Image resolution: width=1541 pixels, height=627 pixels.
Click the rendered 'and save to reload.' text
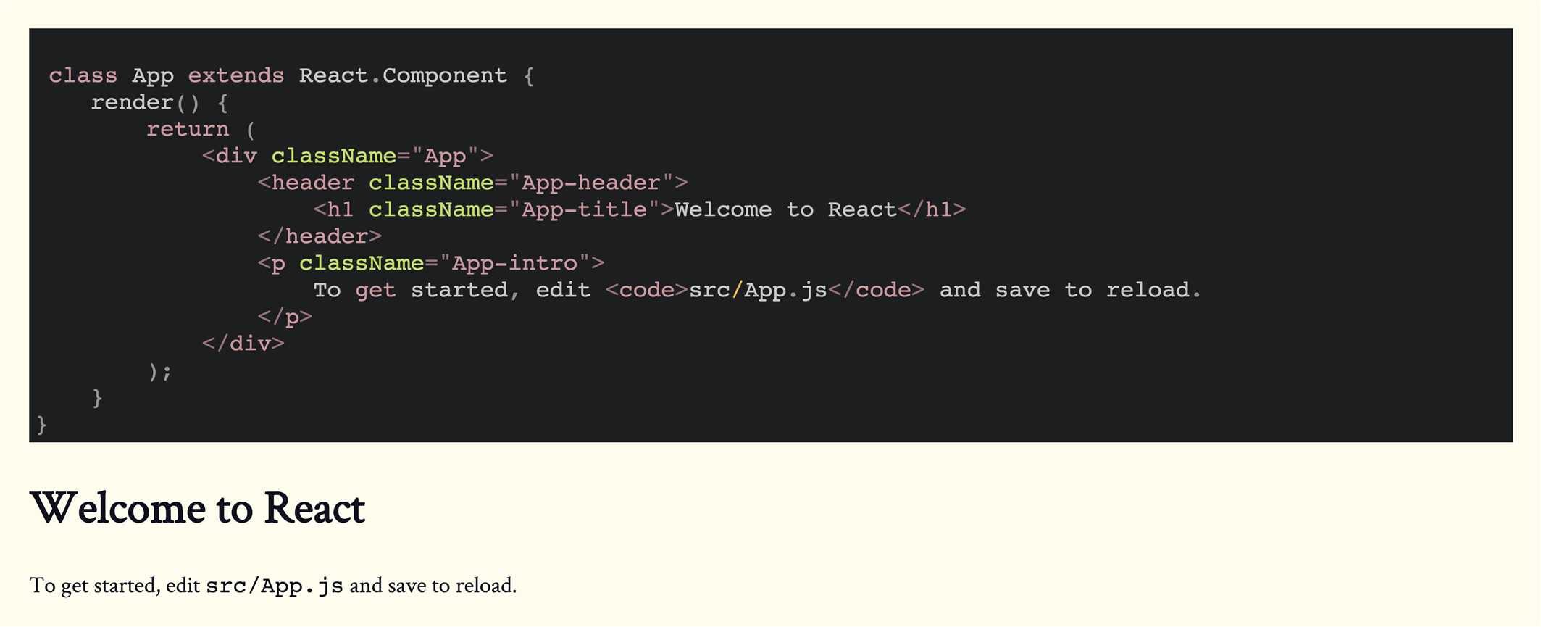coord(433,586)
